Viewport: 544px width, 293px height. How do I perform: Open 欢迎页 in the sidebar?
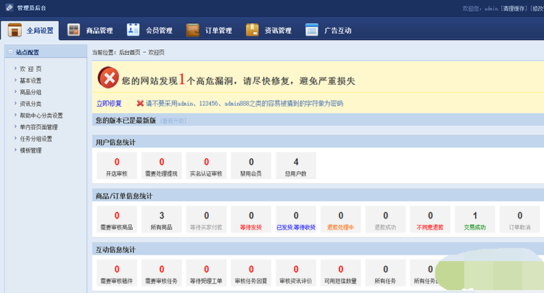(30, 69)
